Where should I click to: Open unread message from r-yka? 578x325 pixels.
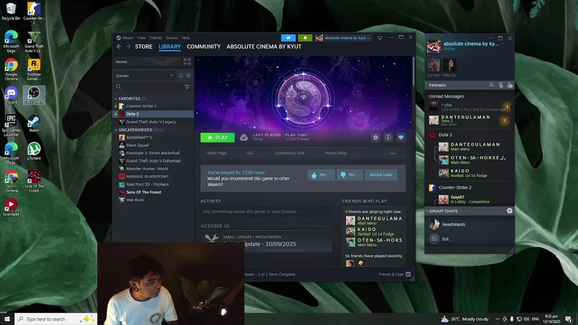point(470,107)
